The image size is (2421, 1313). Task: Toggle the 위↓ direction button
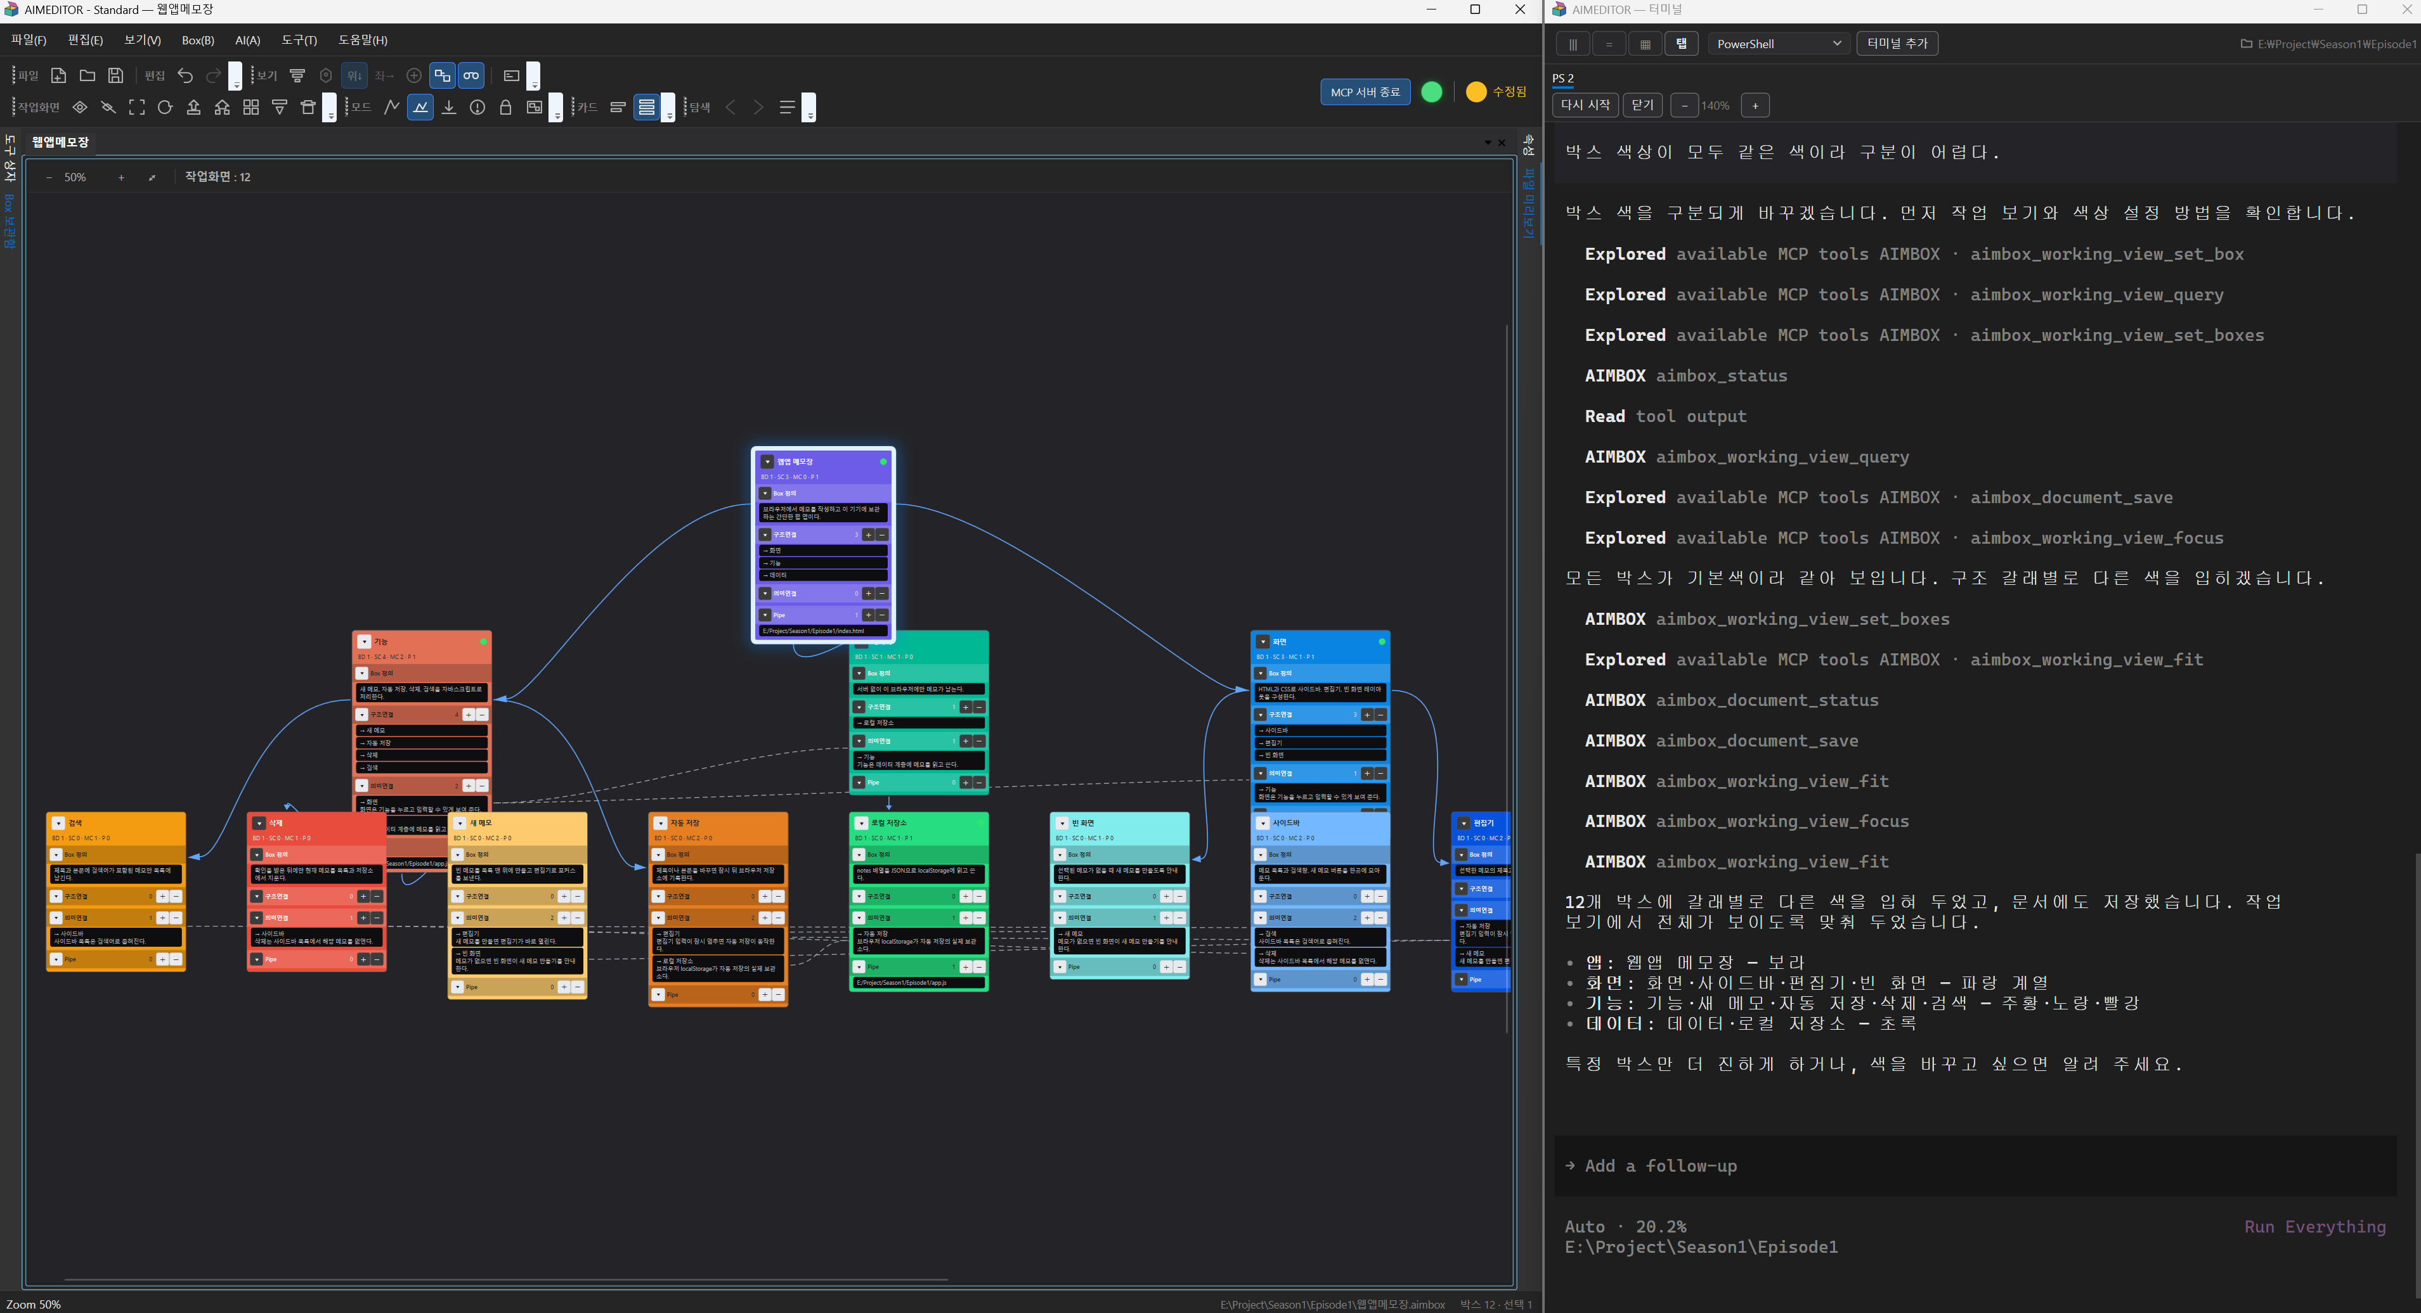[354, 75]
